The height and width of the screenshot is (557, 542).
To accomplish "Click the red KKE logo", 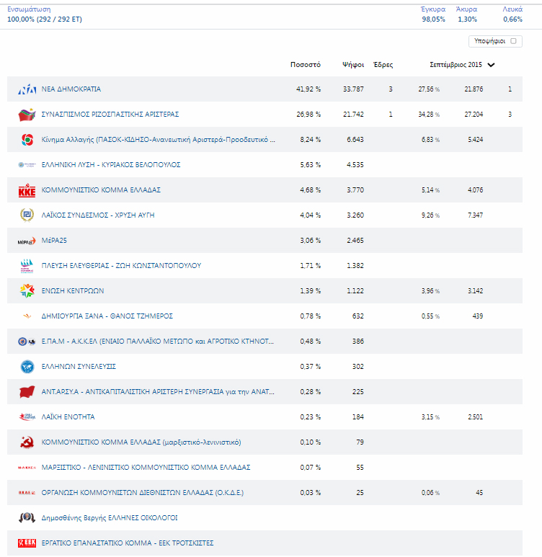I will coord(27,190).
